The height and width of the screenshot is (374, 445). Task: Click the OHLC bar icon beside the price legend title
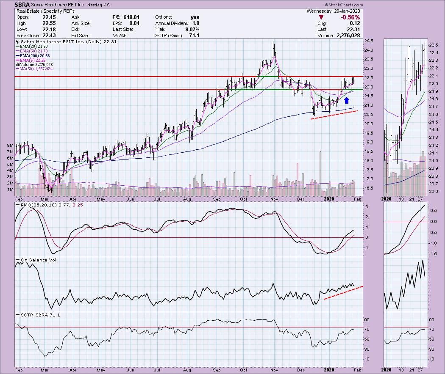(18, 41)
